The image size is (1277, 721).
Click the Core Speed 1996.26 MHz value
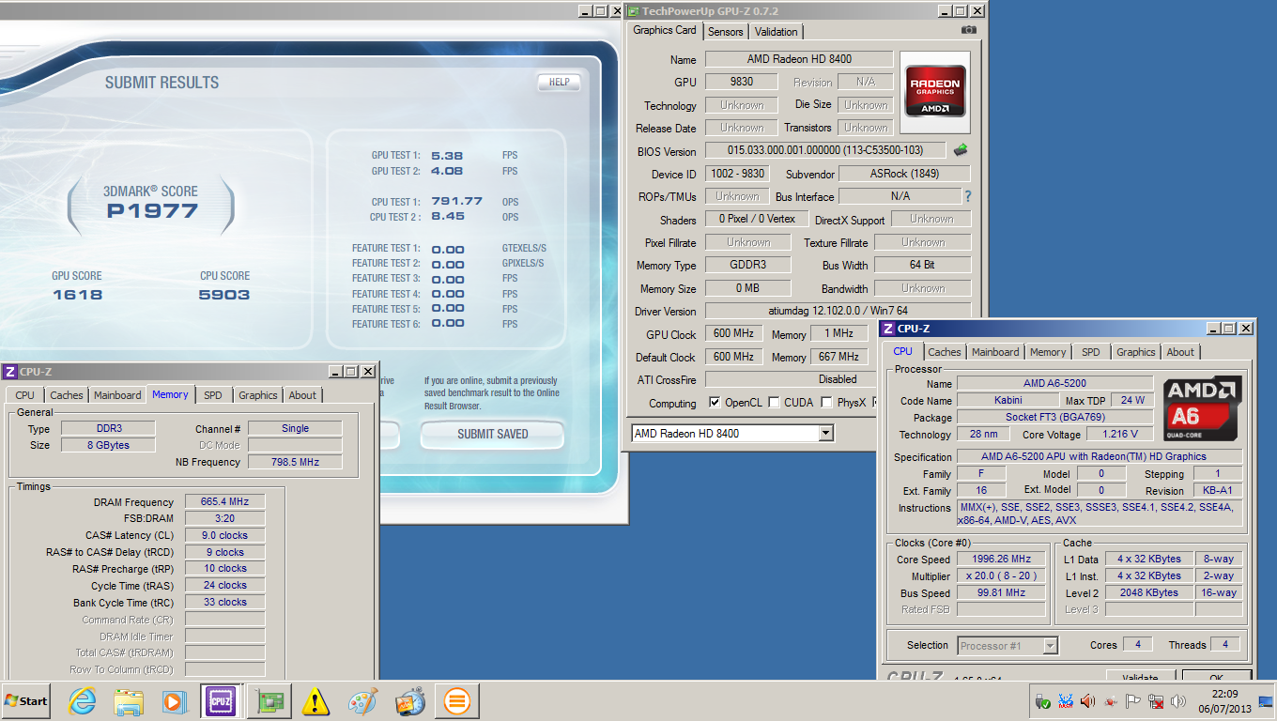click(1001, 559)
